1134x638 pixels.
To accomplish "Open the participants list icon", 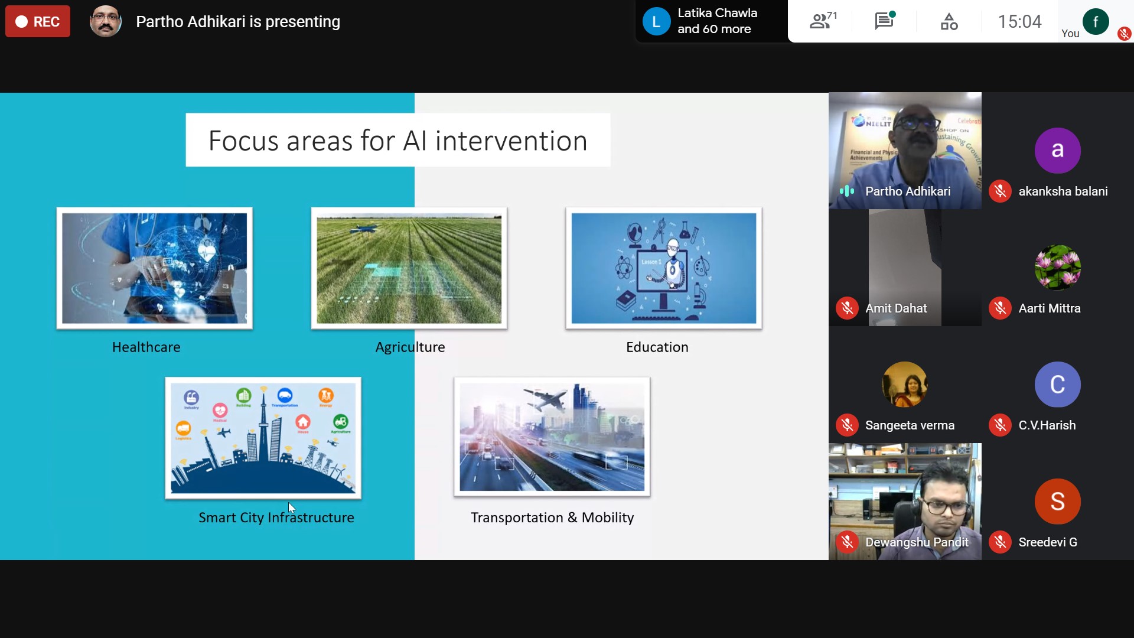I will click(823, 21).
